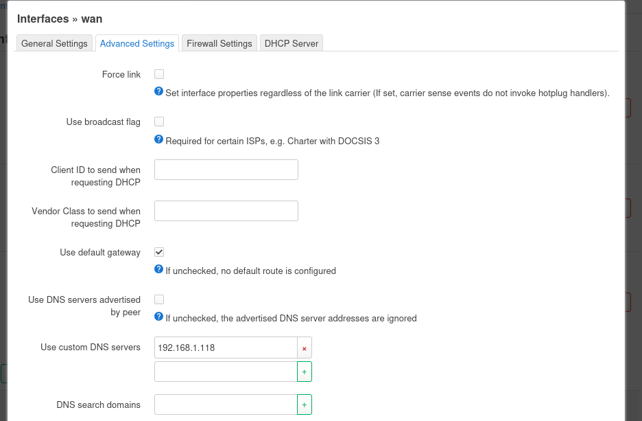Enable the Force link checkbox
The image size is (642, 421).
159,74
